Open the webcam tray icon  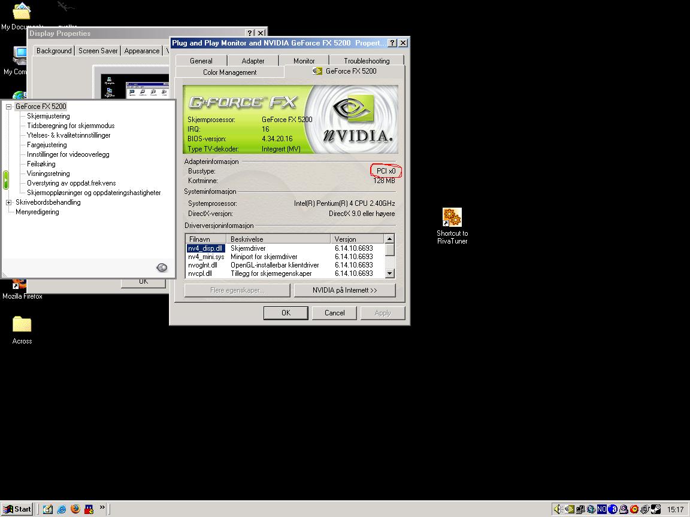coord(624,509)
